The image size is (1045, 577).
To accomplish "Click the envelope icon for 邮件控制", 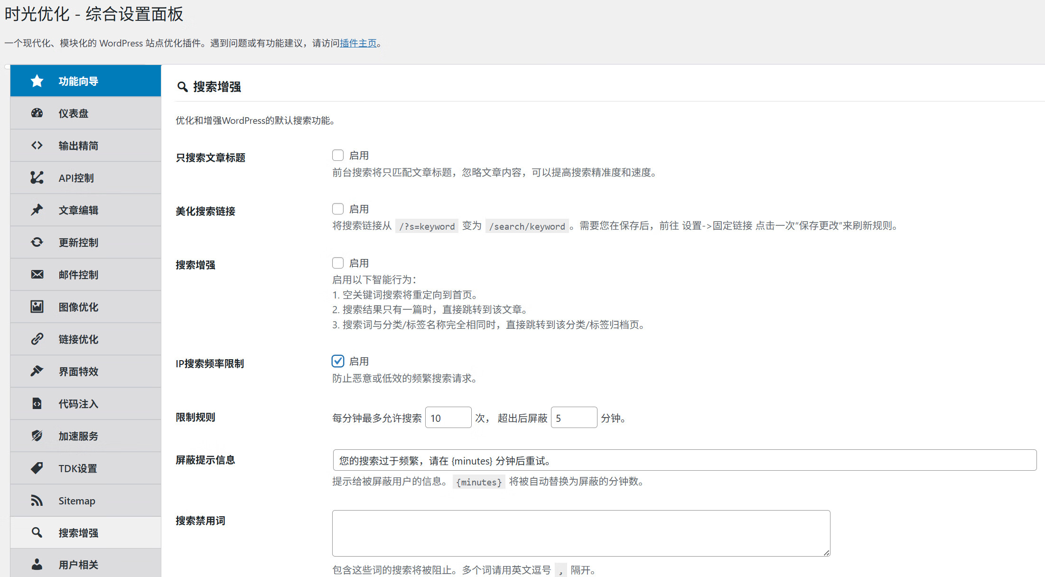I will 37,274.
